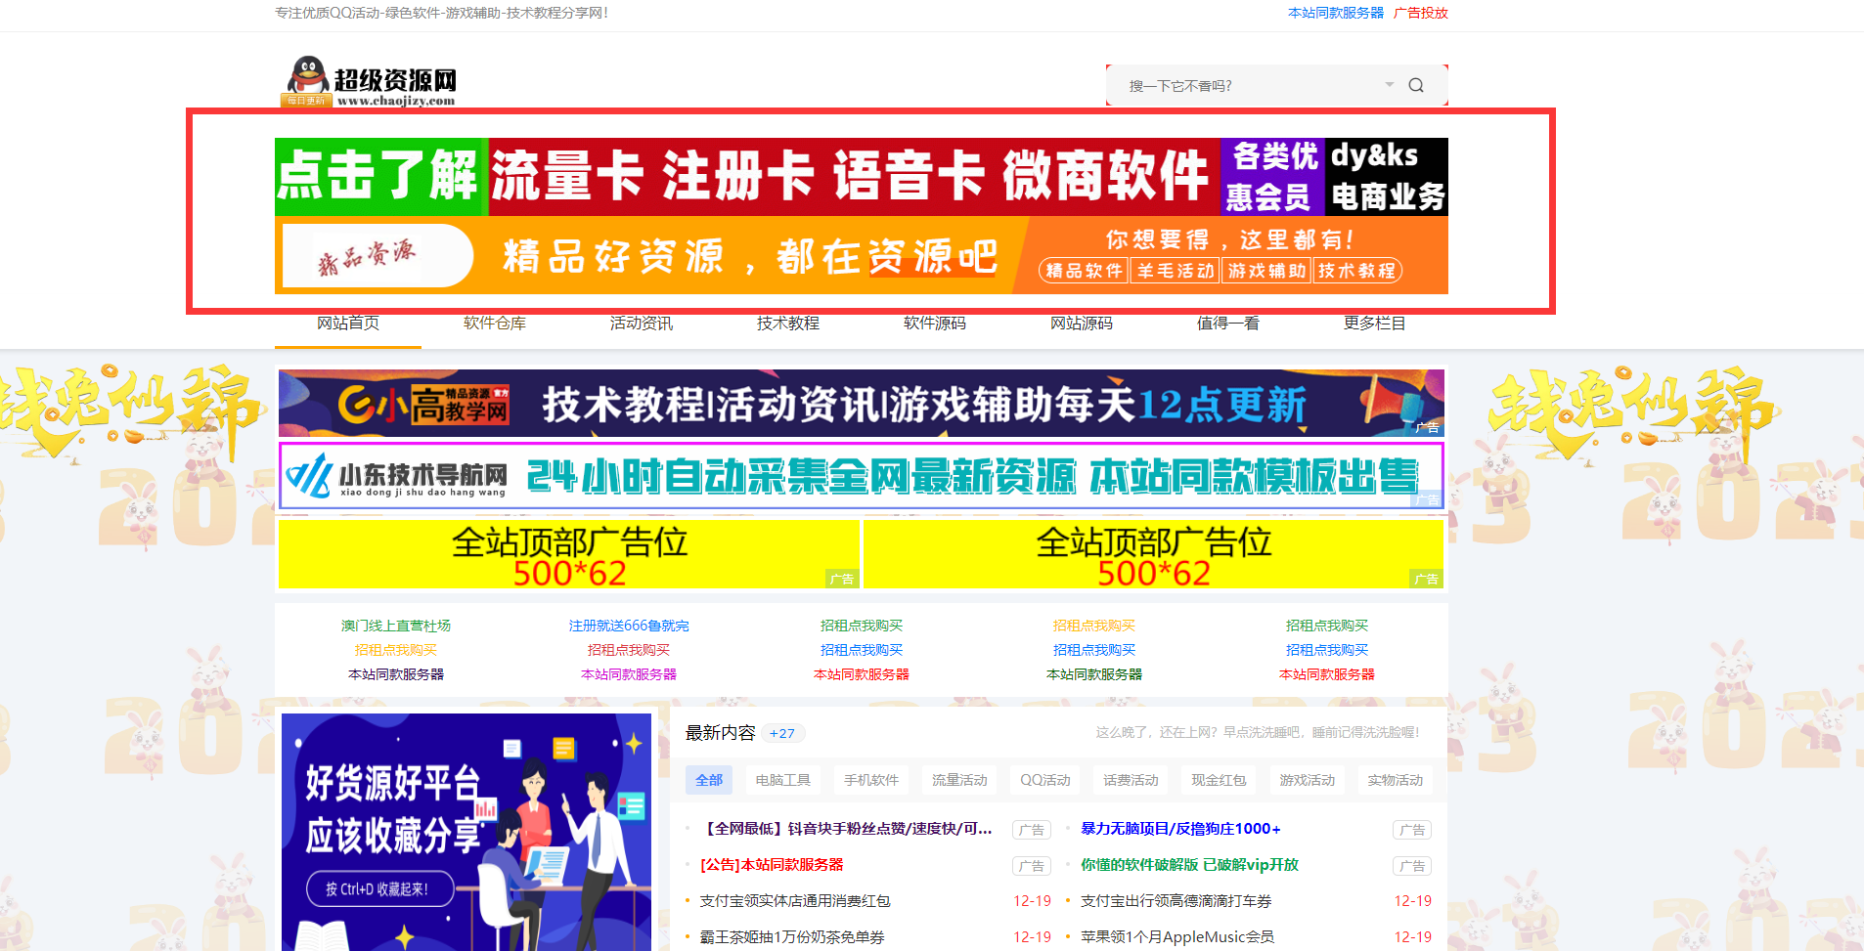Open 软件仓库 navigation menu item
The width and height of the screenshot is (1864, 951).
point(494,324)
